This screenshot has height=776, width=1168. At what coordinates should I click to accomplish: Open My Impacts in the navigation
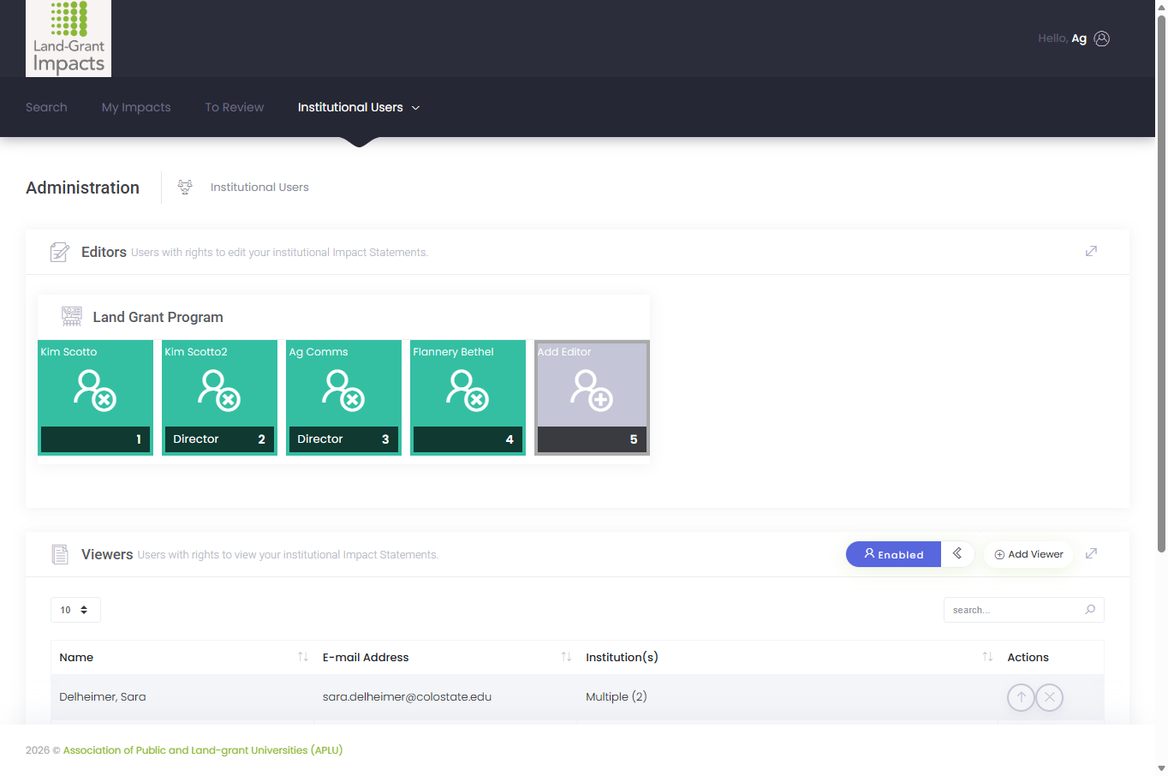pos(136,107)
